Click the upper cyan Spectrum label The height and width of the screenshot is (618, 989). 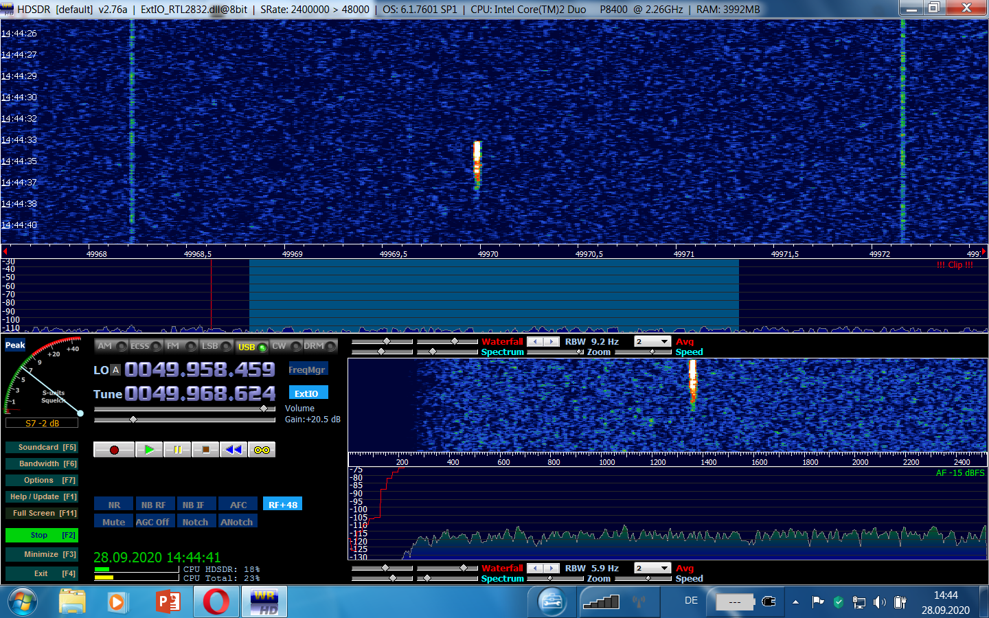502,352
